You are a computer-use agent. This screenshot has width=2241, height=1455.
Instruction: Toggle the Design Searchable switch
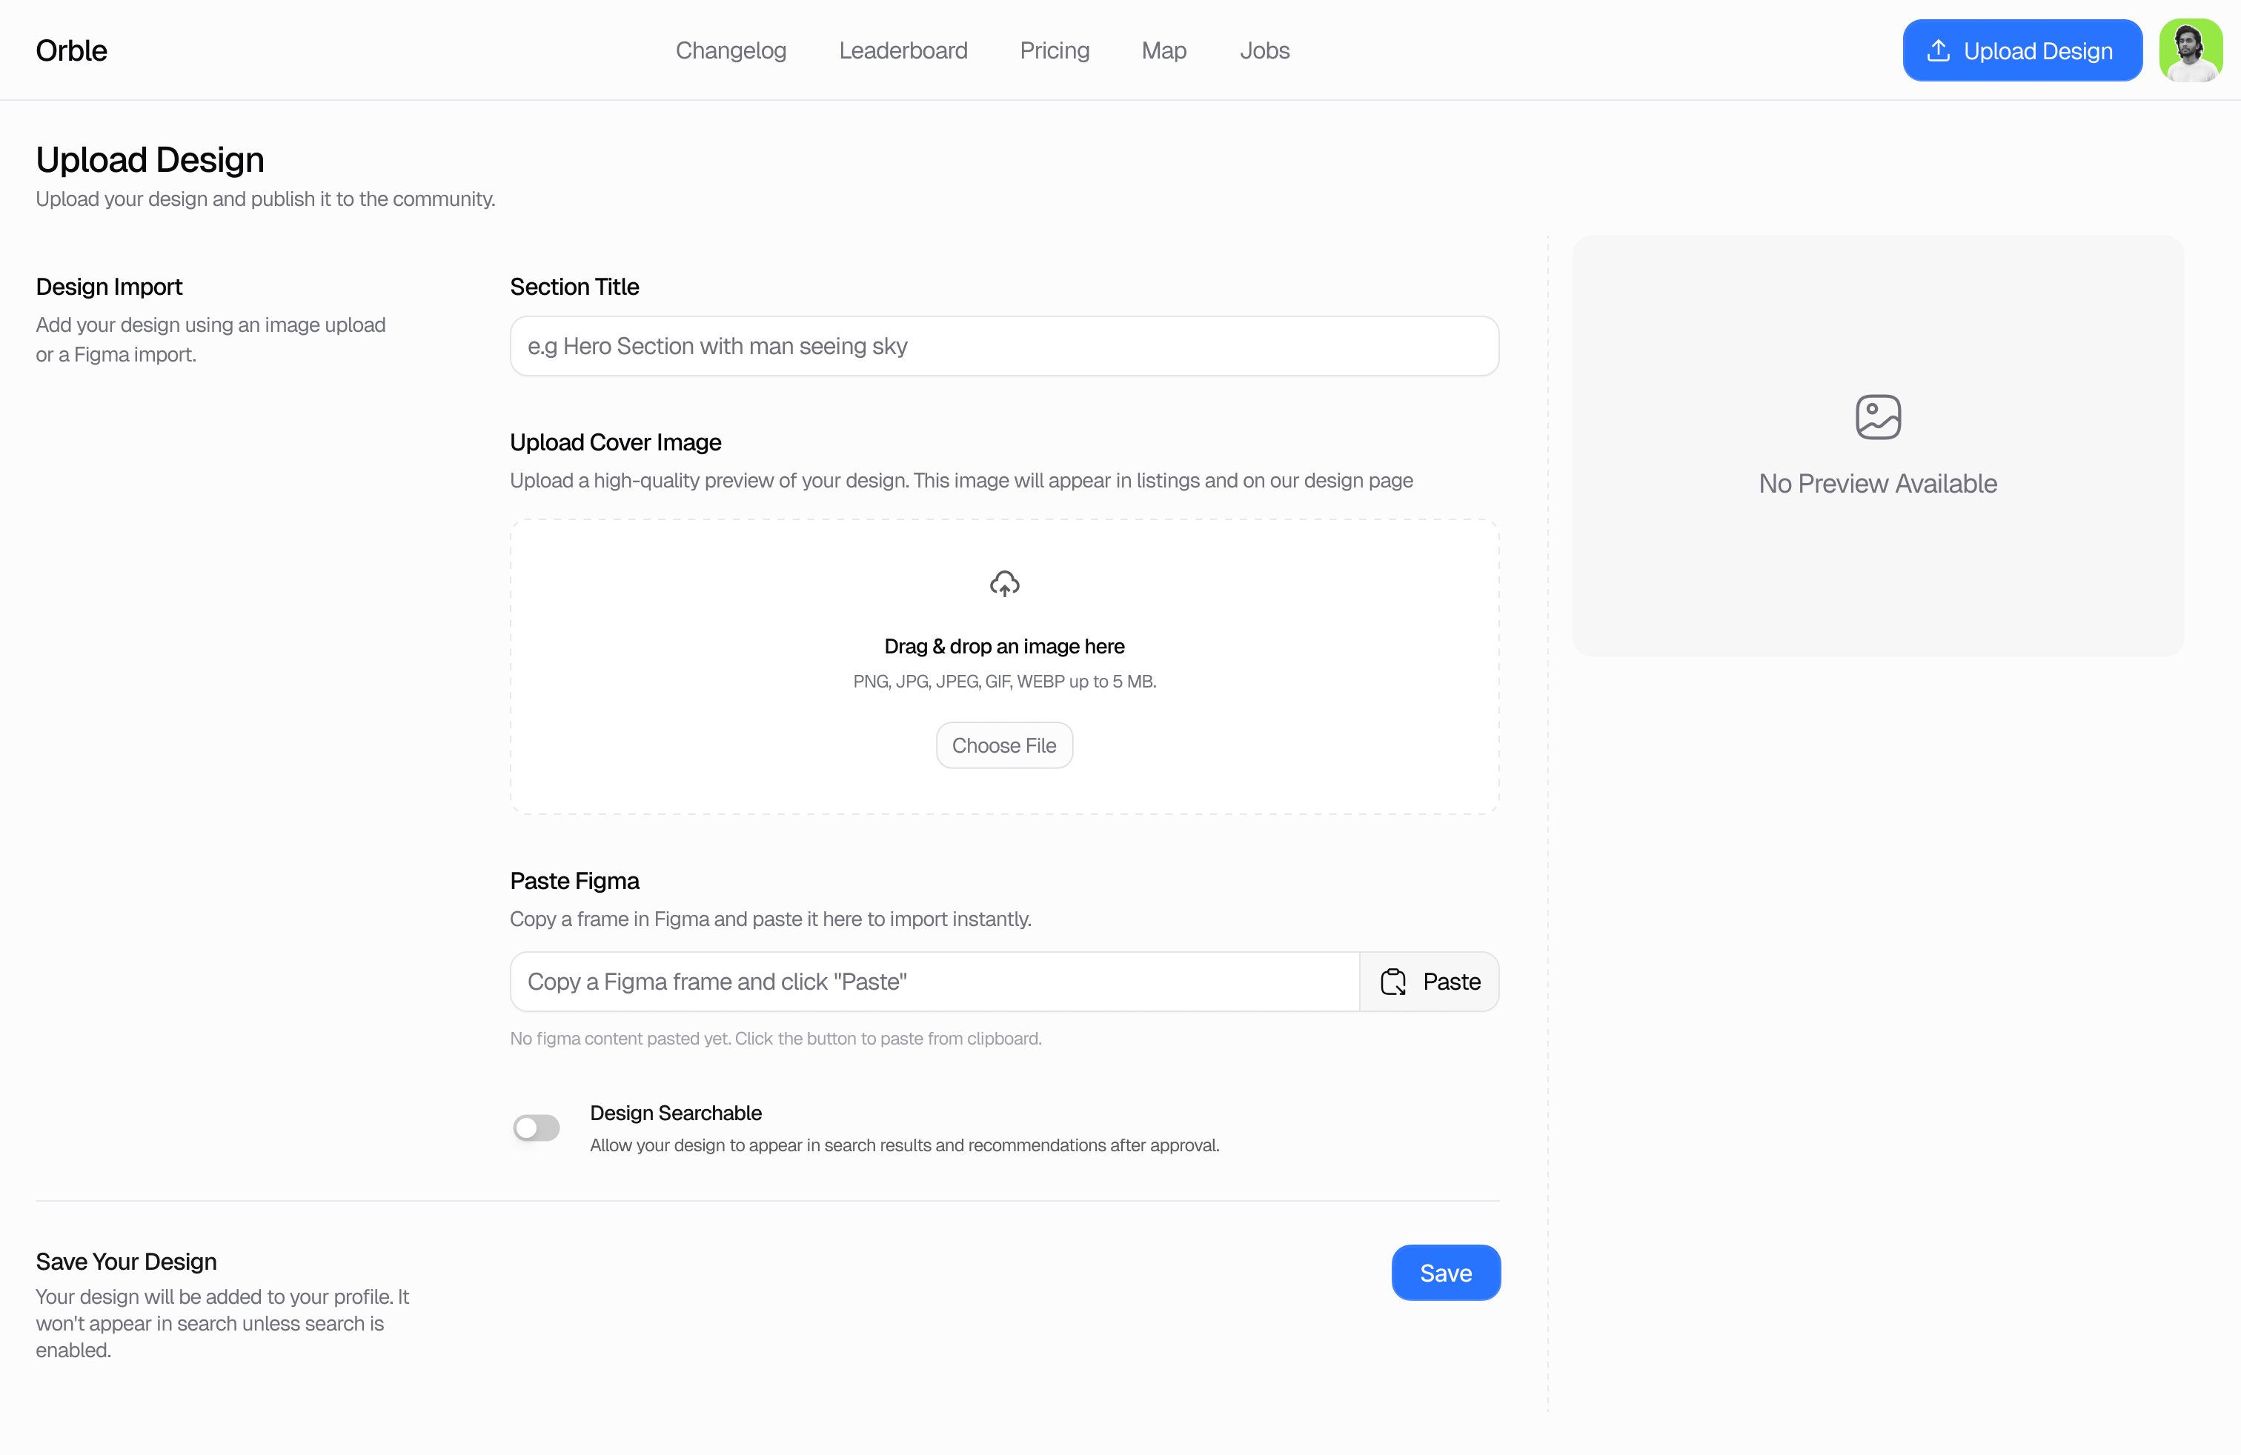coord(536,1128)
